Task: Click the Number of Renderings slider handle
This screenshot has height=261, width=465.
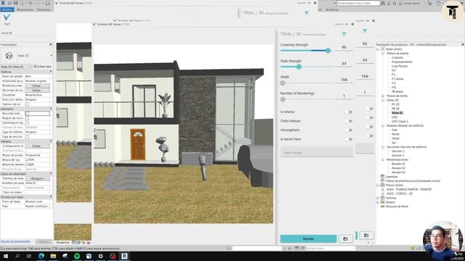Action: [x=283, y=99]
